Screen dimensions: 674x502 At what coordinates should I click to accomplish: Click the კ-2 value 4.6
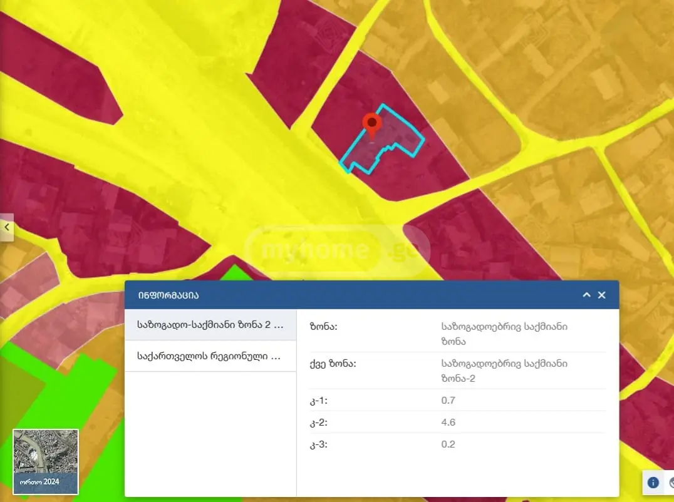[x=448, y=422]
